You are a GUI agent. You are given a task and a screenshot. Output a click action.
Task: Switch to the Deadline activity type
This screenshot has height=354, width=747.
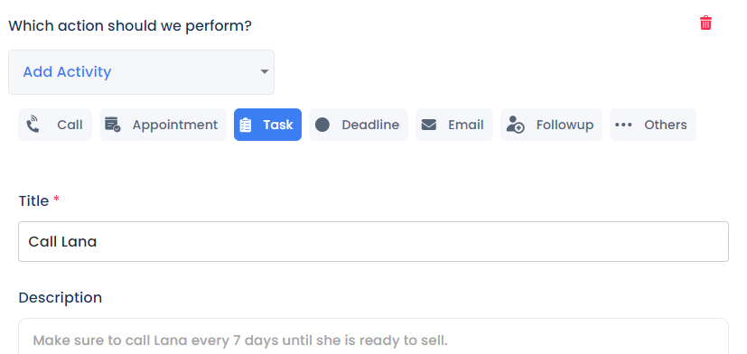tap(359, 125)
